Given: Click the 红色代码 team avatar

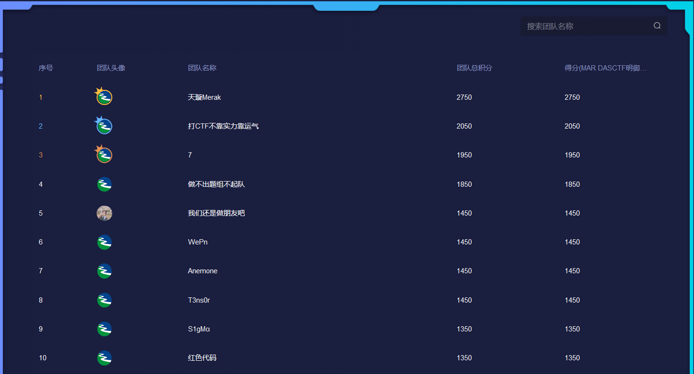Looking at the screenshot, I should (x=104, y=358).
